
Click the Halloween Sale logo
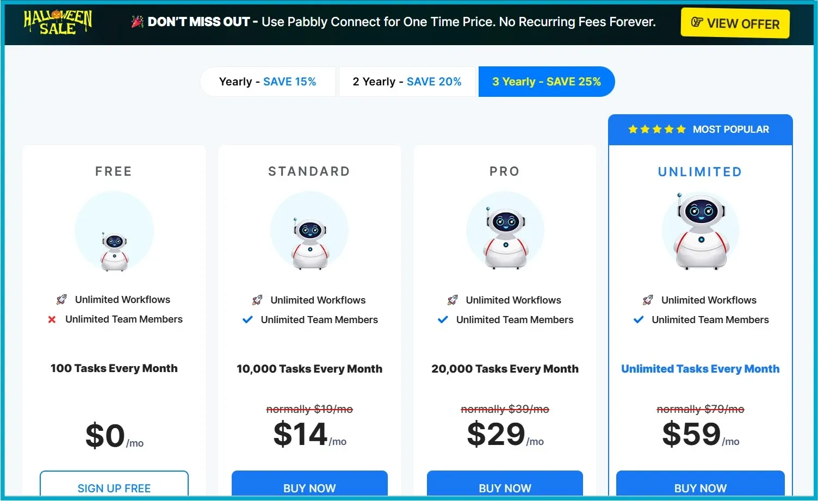(57, 23)
